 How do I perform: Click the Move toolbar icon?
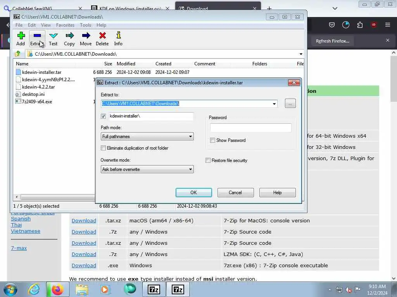[86, 39]
